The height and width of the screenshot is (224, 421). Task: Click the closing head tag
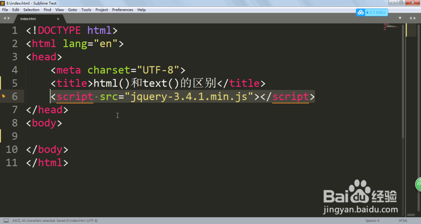pos(47,110)
